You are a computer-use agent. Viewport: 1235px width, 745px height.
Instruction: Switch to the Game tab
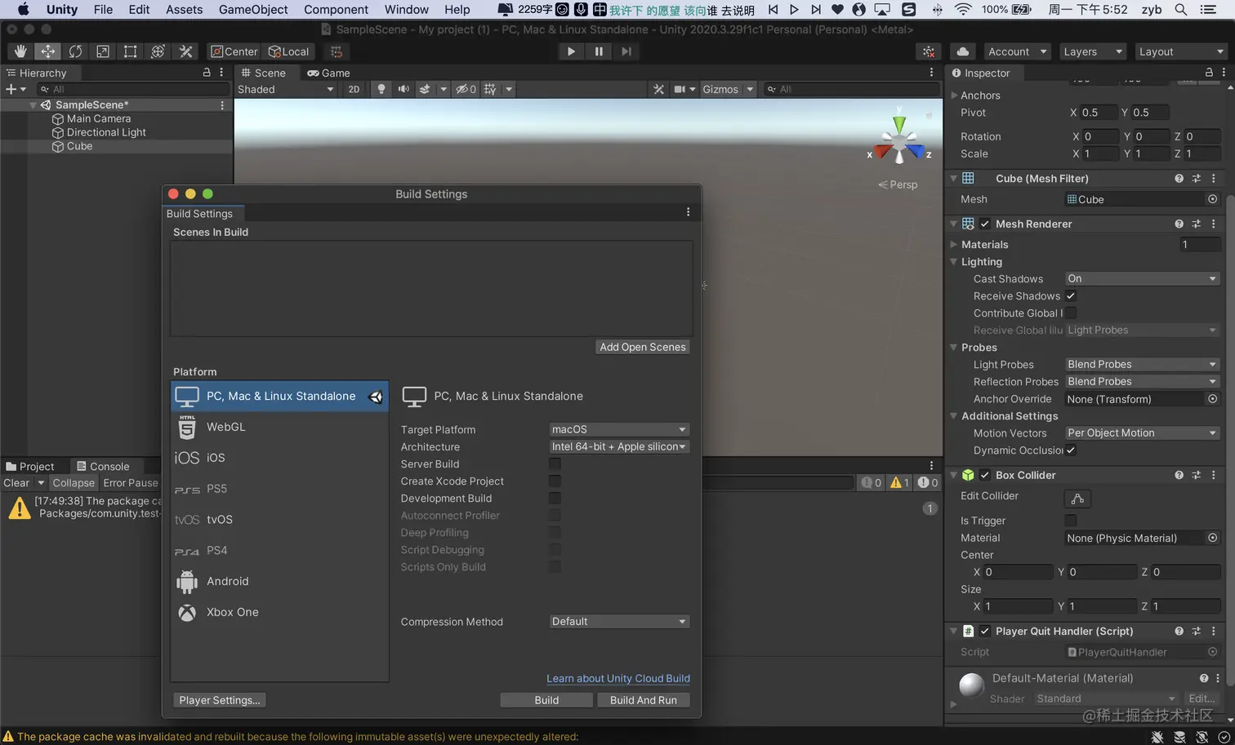tap(328, 73)
